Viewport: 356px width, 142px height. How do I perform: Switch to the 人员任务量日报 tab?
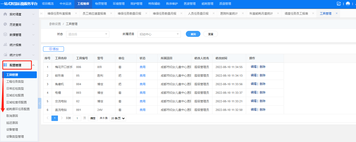[198, 13]
